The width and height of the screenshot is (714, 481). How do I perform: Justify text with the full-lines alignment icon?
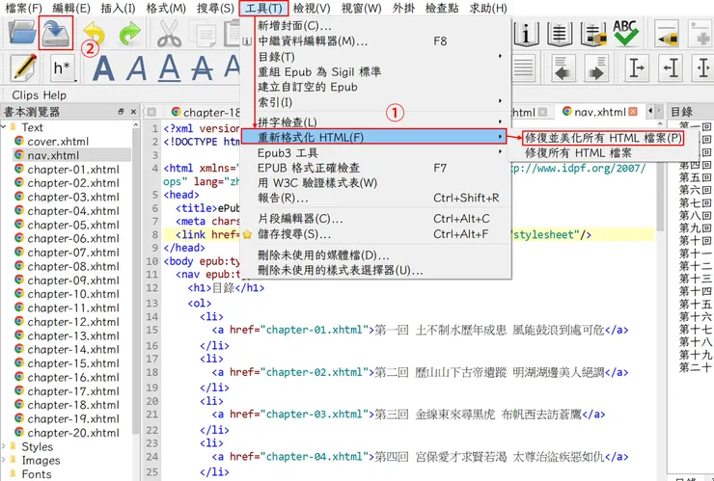click(523, 68)
